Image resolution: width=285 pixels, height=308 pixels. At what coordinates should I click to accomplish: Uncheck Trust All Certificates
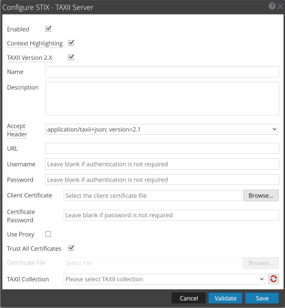71,248
